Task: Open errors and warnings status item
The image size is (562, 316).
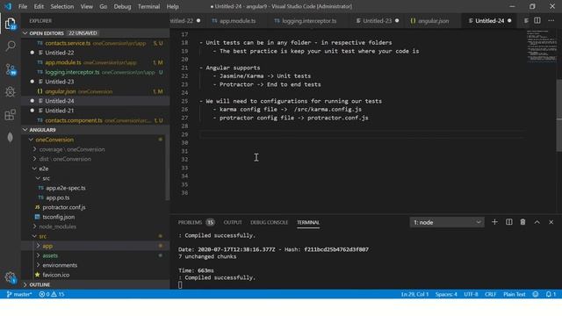Action: pos(52,294)
